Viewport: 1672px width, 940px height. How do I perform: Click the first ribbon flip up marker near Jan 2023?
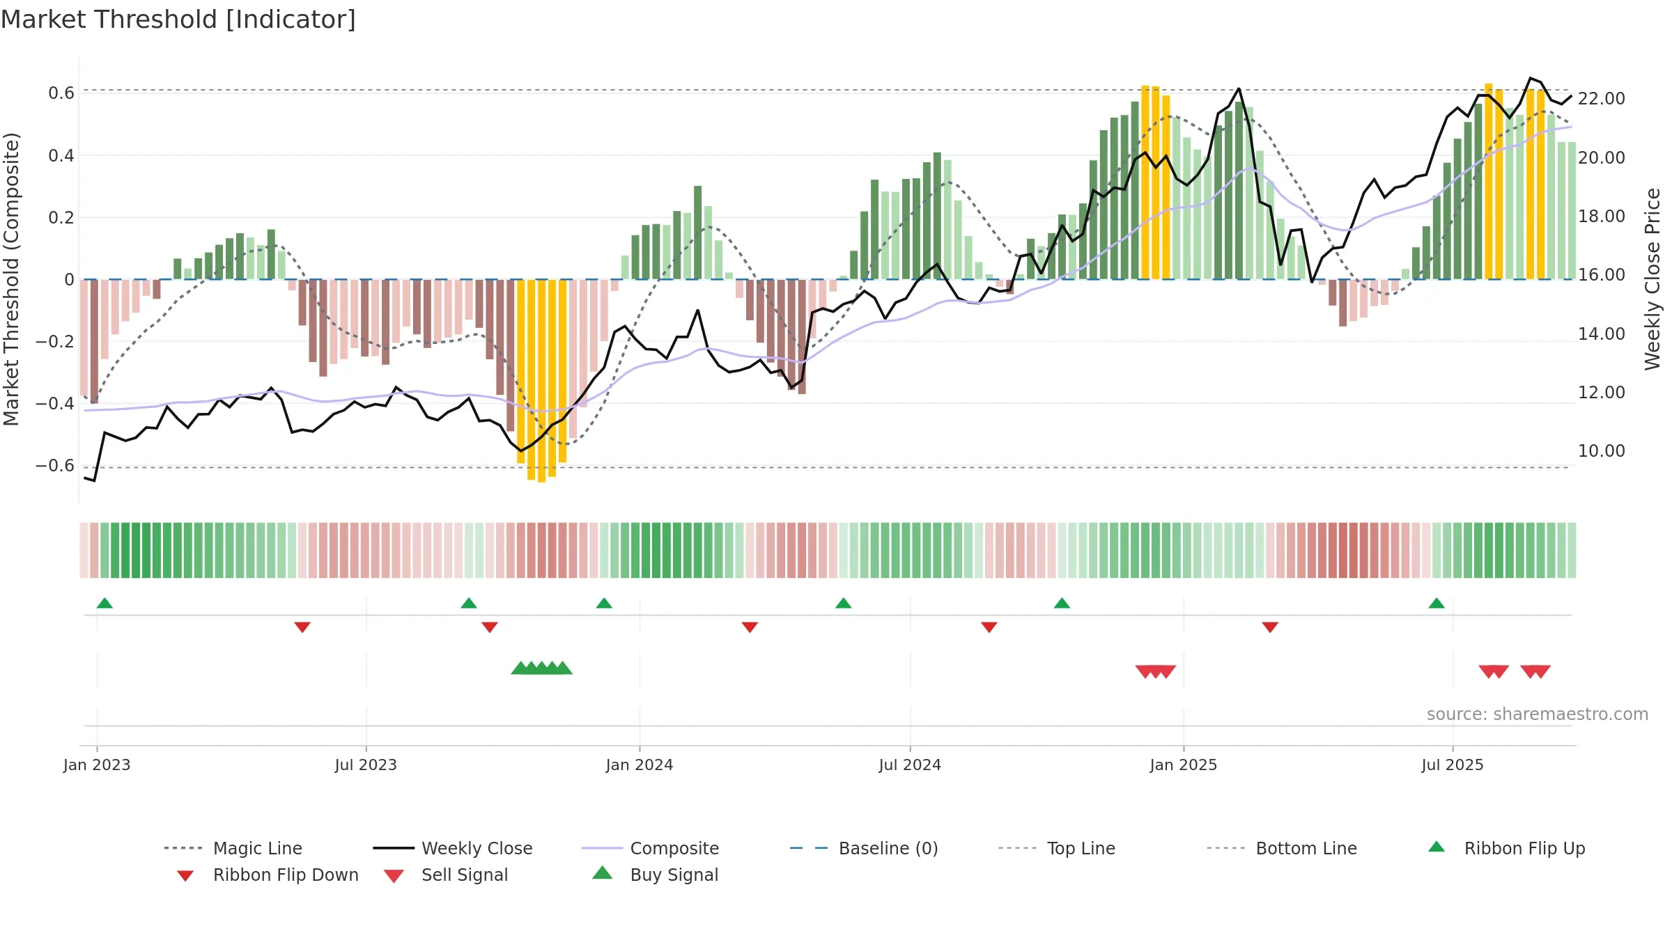104,603
